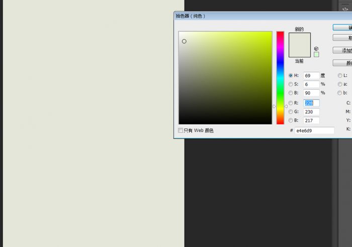
Task: Select the H hue radio button
Action: (291, 75)
